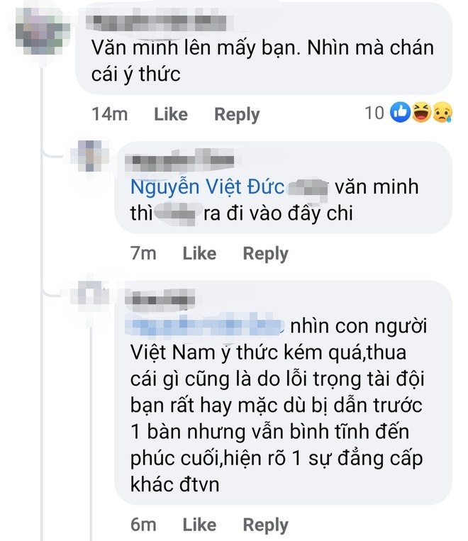The image size is (468, 541).
Task: Like the reply posted 7m ago
Action: [x=199, y=254]
